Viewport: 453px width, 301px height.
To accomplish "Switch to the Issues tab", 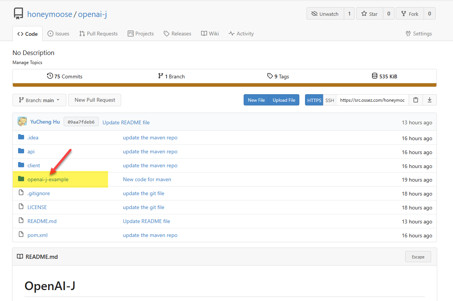I will (x=58, y=34).
